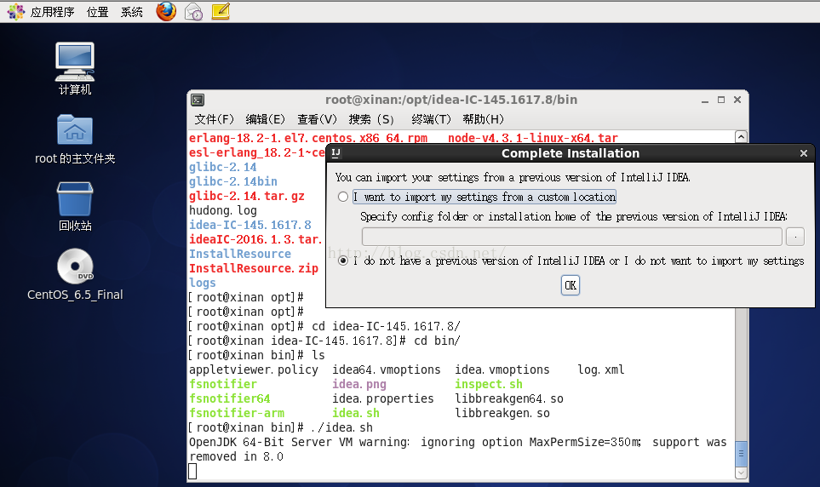Open the notes editor icon in the top panel
Screen dimensions: 820x487
tap(221, 11)
